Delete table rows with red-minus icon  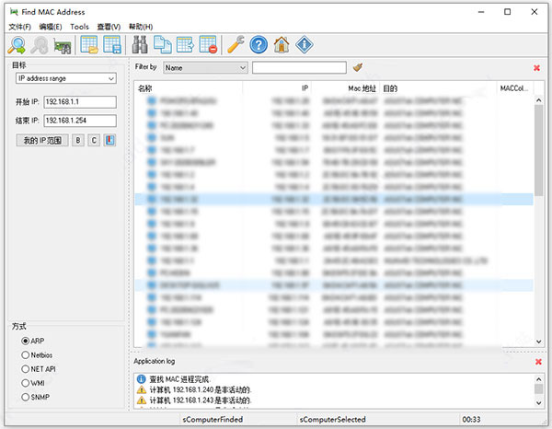208,45
